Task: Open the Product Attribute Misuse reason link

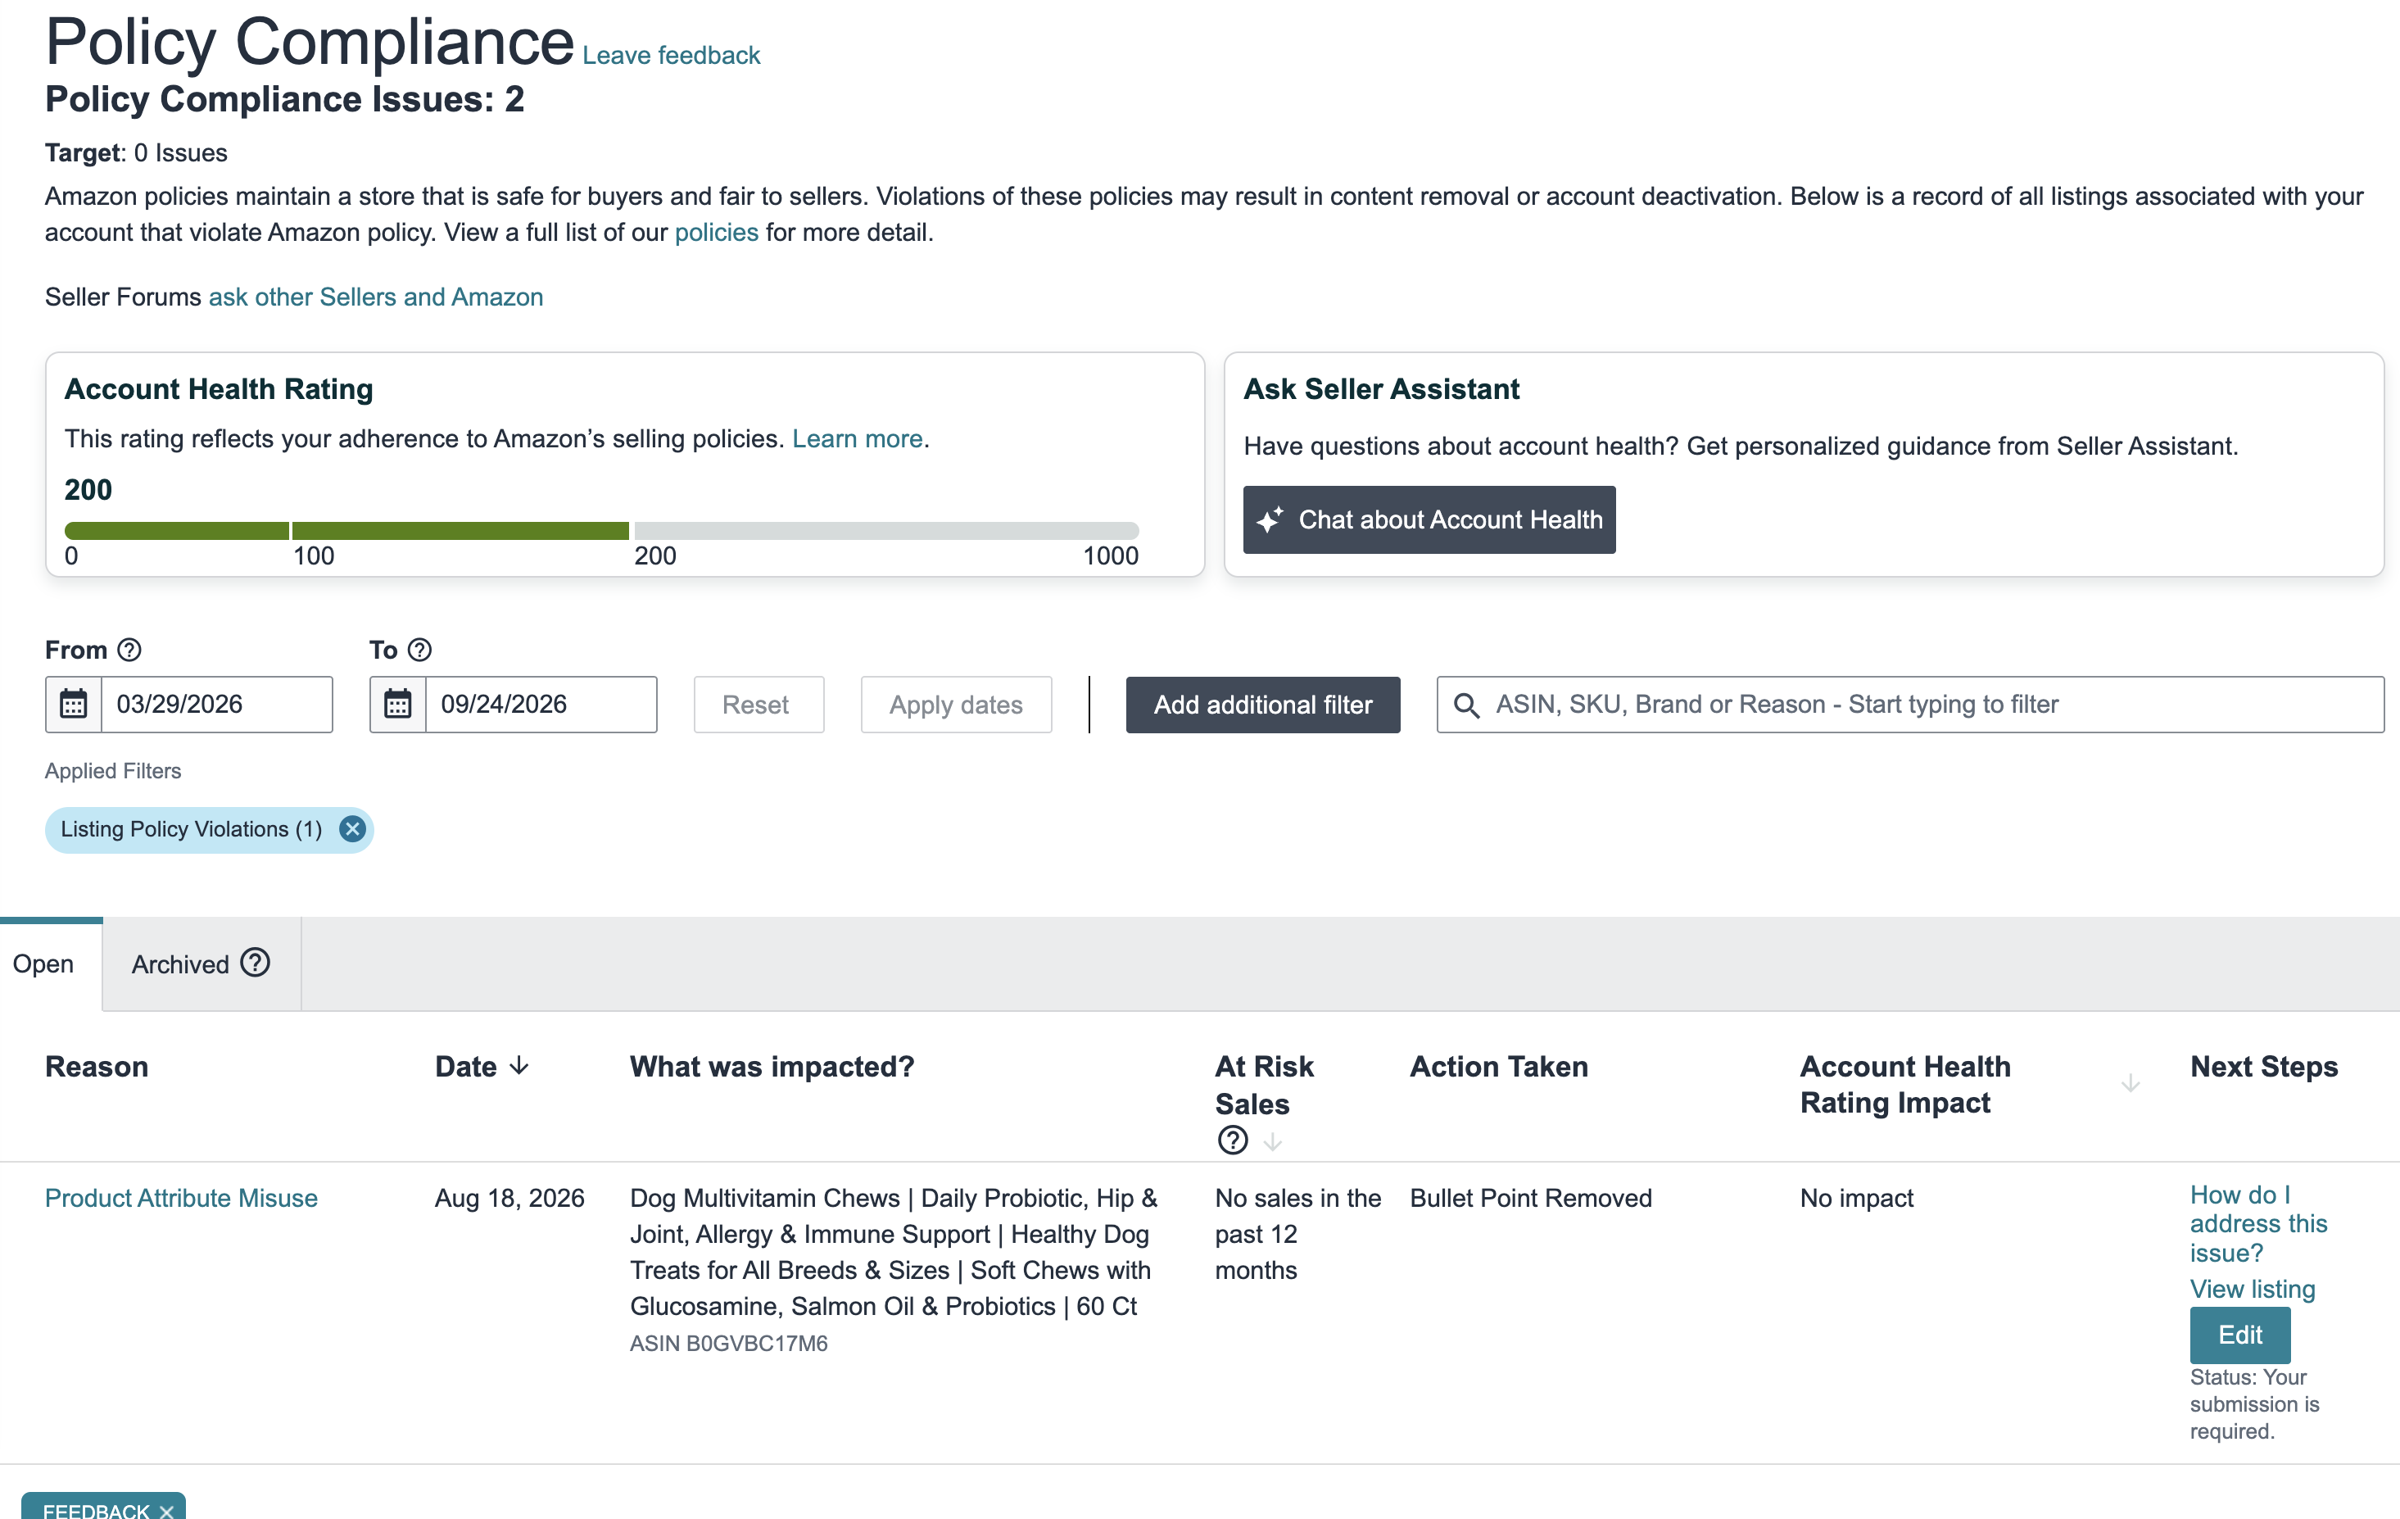Action: [x=181, y=1198]
